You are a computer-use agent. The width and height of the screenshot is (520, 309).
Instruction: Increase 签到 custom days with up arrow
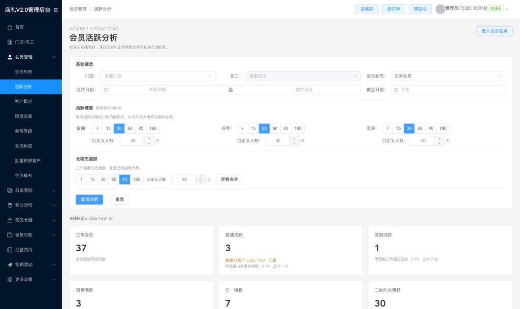tap(294, 139)
